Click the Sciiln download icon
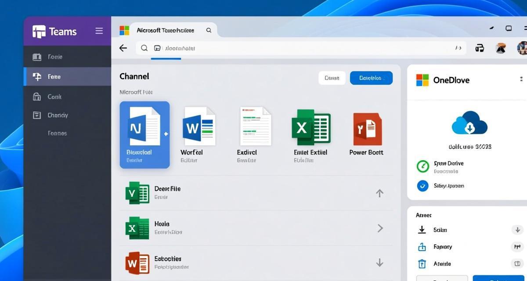The image size is (527, 281). pos(422,230)
